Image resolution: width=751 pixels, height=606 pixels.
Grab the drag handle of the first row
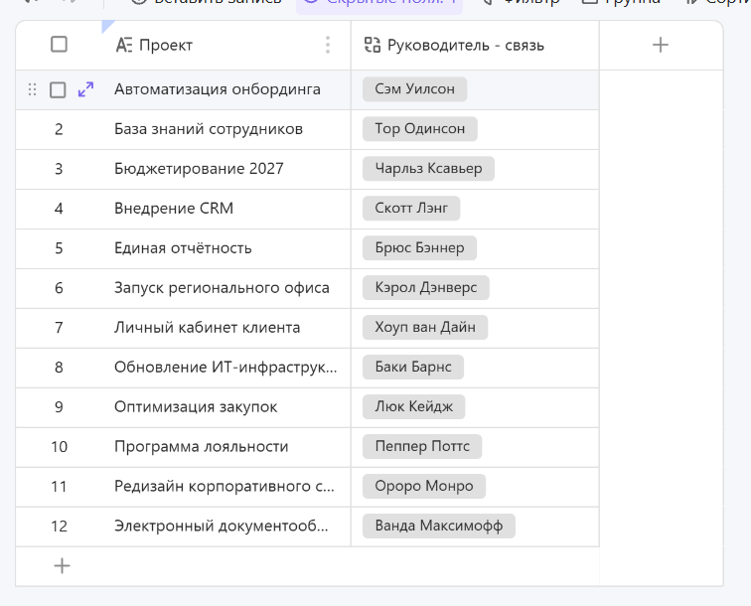[x=32, y=89]
